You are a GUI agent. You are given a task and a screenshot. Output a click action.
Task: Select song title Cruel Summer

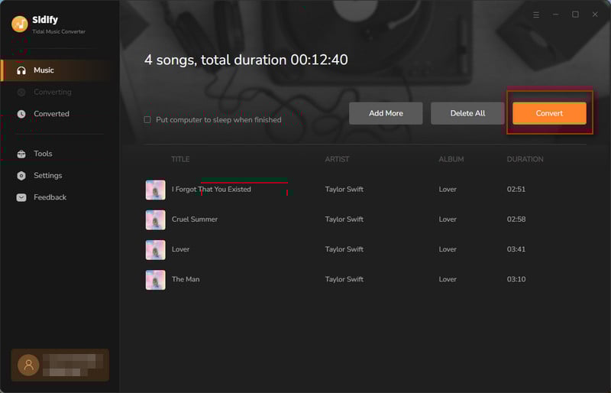point(195,219)
